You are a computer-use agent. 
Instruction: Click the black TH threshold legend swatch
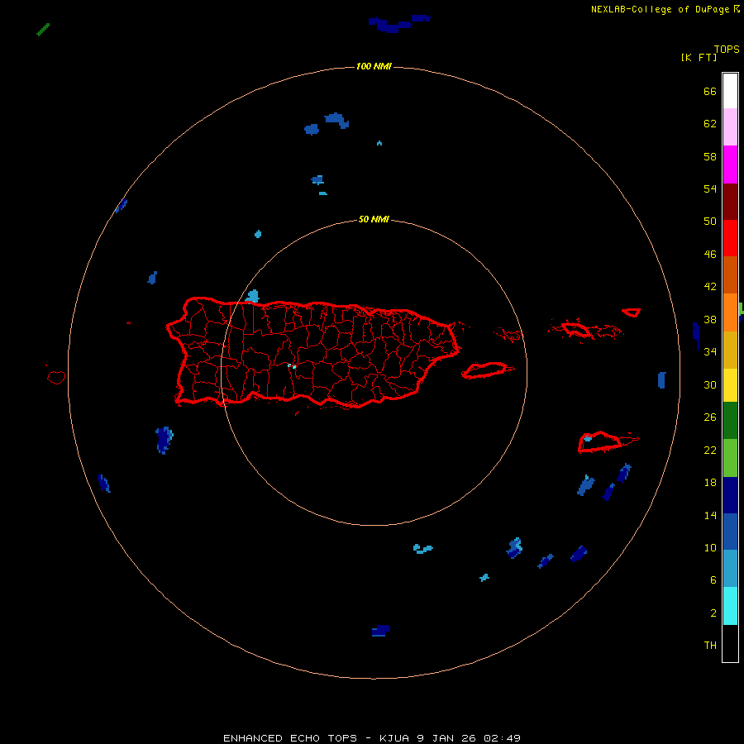(730, 643)
